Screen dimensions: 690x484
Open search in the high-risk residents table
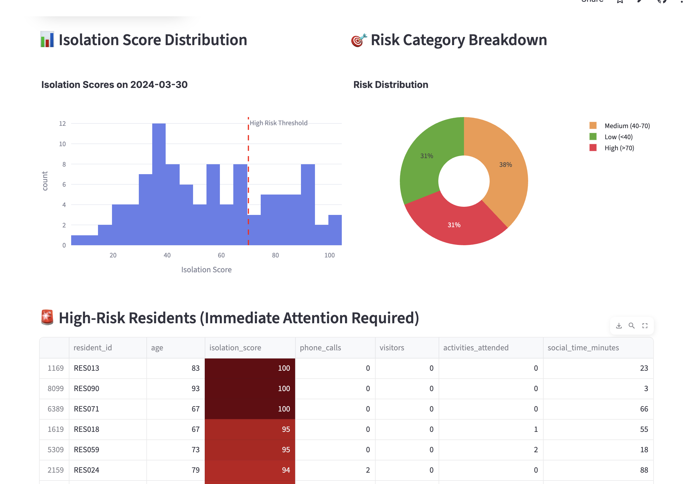632,326
